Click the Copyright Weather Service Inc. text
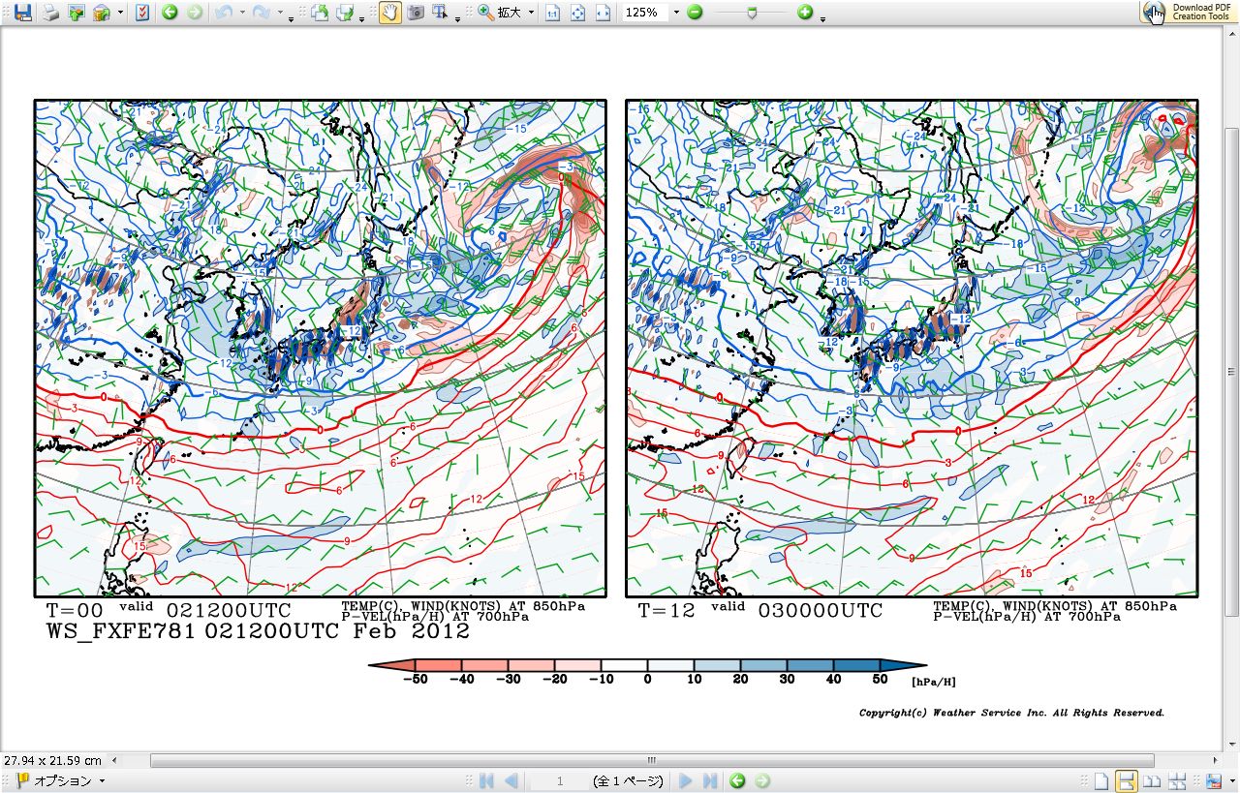 (x=1011, y=713)
